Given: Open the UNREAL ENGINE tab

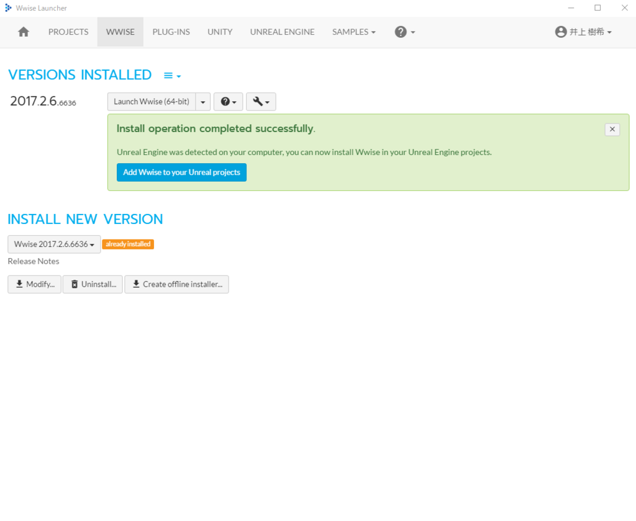Looking at the screenshot, I should [282, 32].
